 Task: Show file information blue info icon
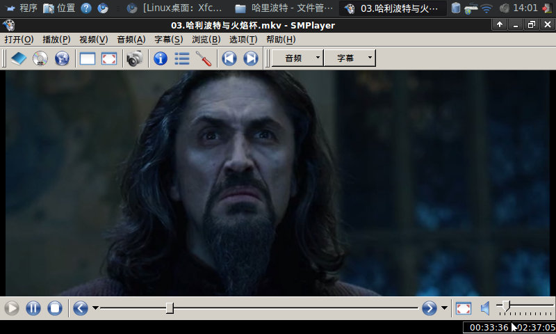(161, 58)
